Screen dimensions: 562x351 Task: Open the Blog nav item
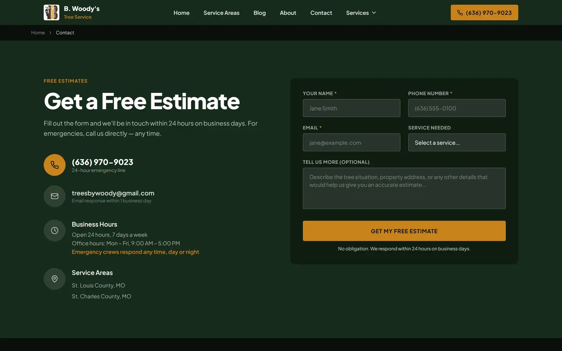[260, 13]
